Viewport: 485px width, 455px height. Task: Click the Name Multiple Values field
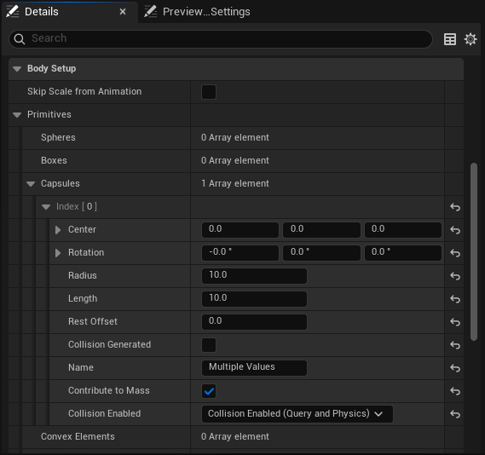[254, 367]
